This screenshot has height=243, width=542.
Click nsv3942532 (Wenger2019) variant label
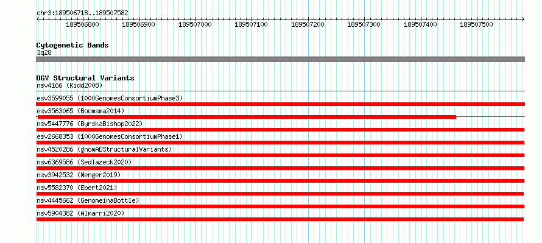[x=79, y=175]
